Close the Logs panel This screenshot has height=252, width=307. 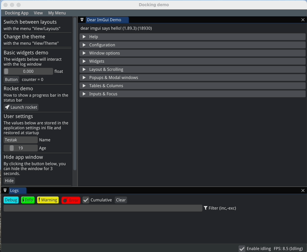pyautogui.click(x=303, y=190)
